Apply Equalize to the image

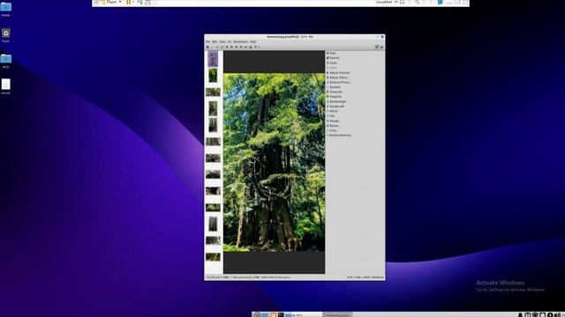pos(334,87)
